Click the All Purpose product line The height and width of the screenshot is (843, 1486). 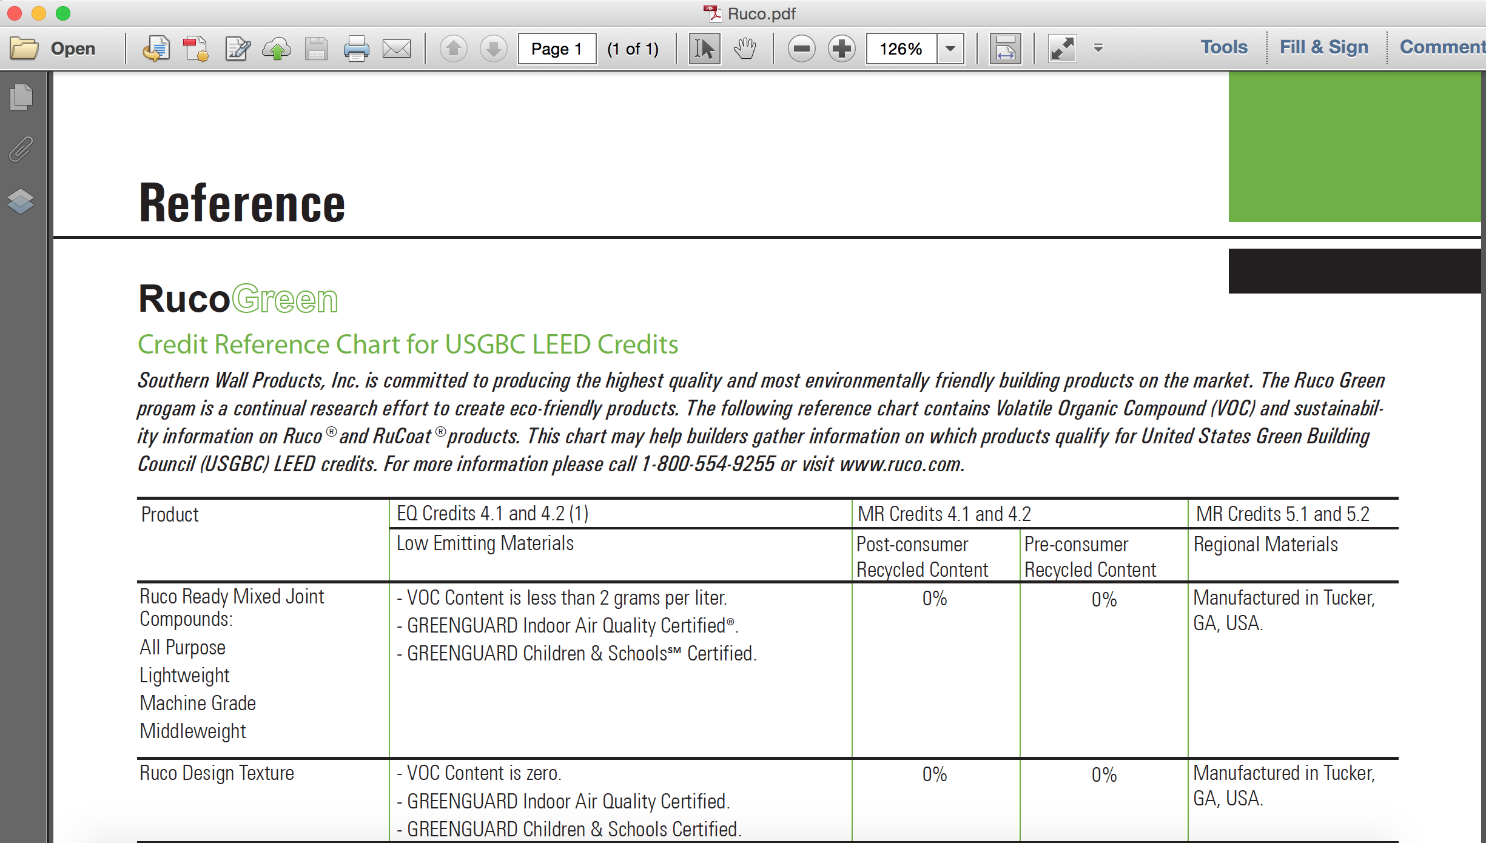183,648
